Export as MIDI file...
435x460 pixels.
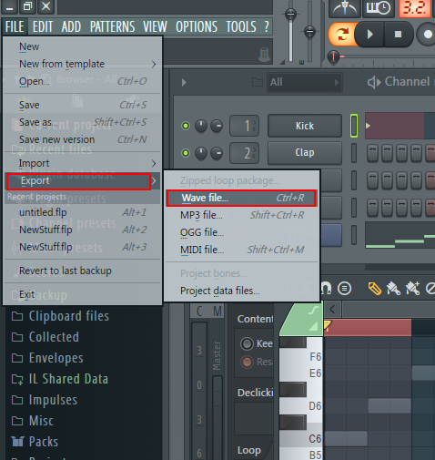pyautogui.click(x=241, y=250)
